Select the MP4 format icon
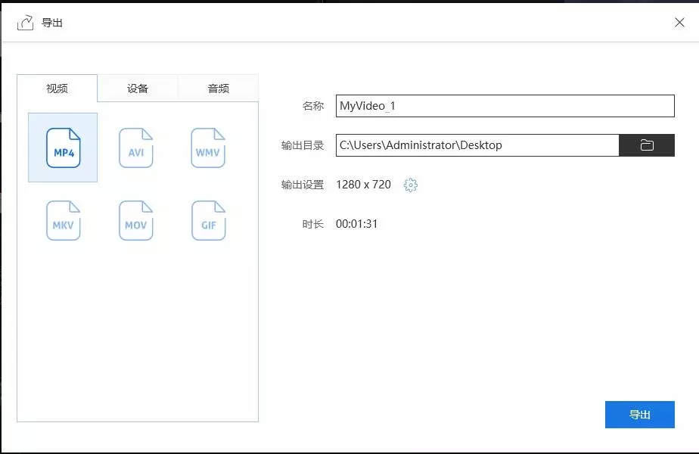Viewport: 699px width, 454px height. tap(64, 148)
